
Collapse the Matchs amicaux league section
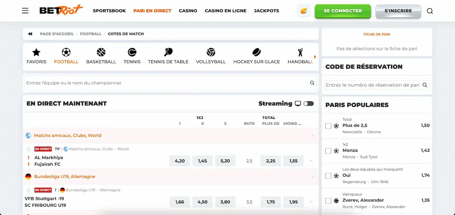(x=313, y=136)
